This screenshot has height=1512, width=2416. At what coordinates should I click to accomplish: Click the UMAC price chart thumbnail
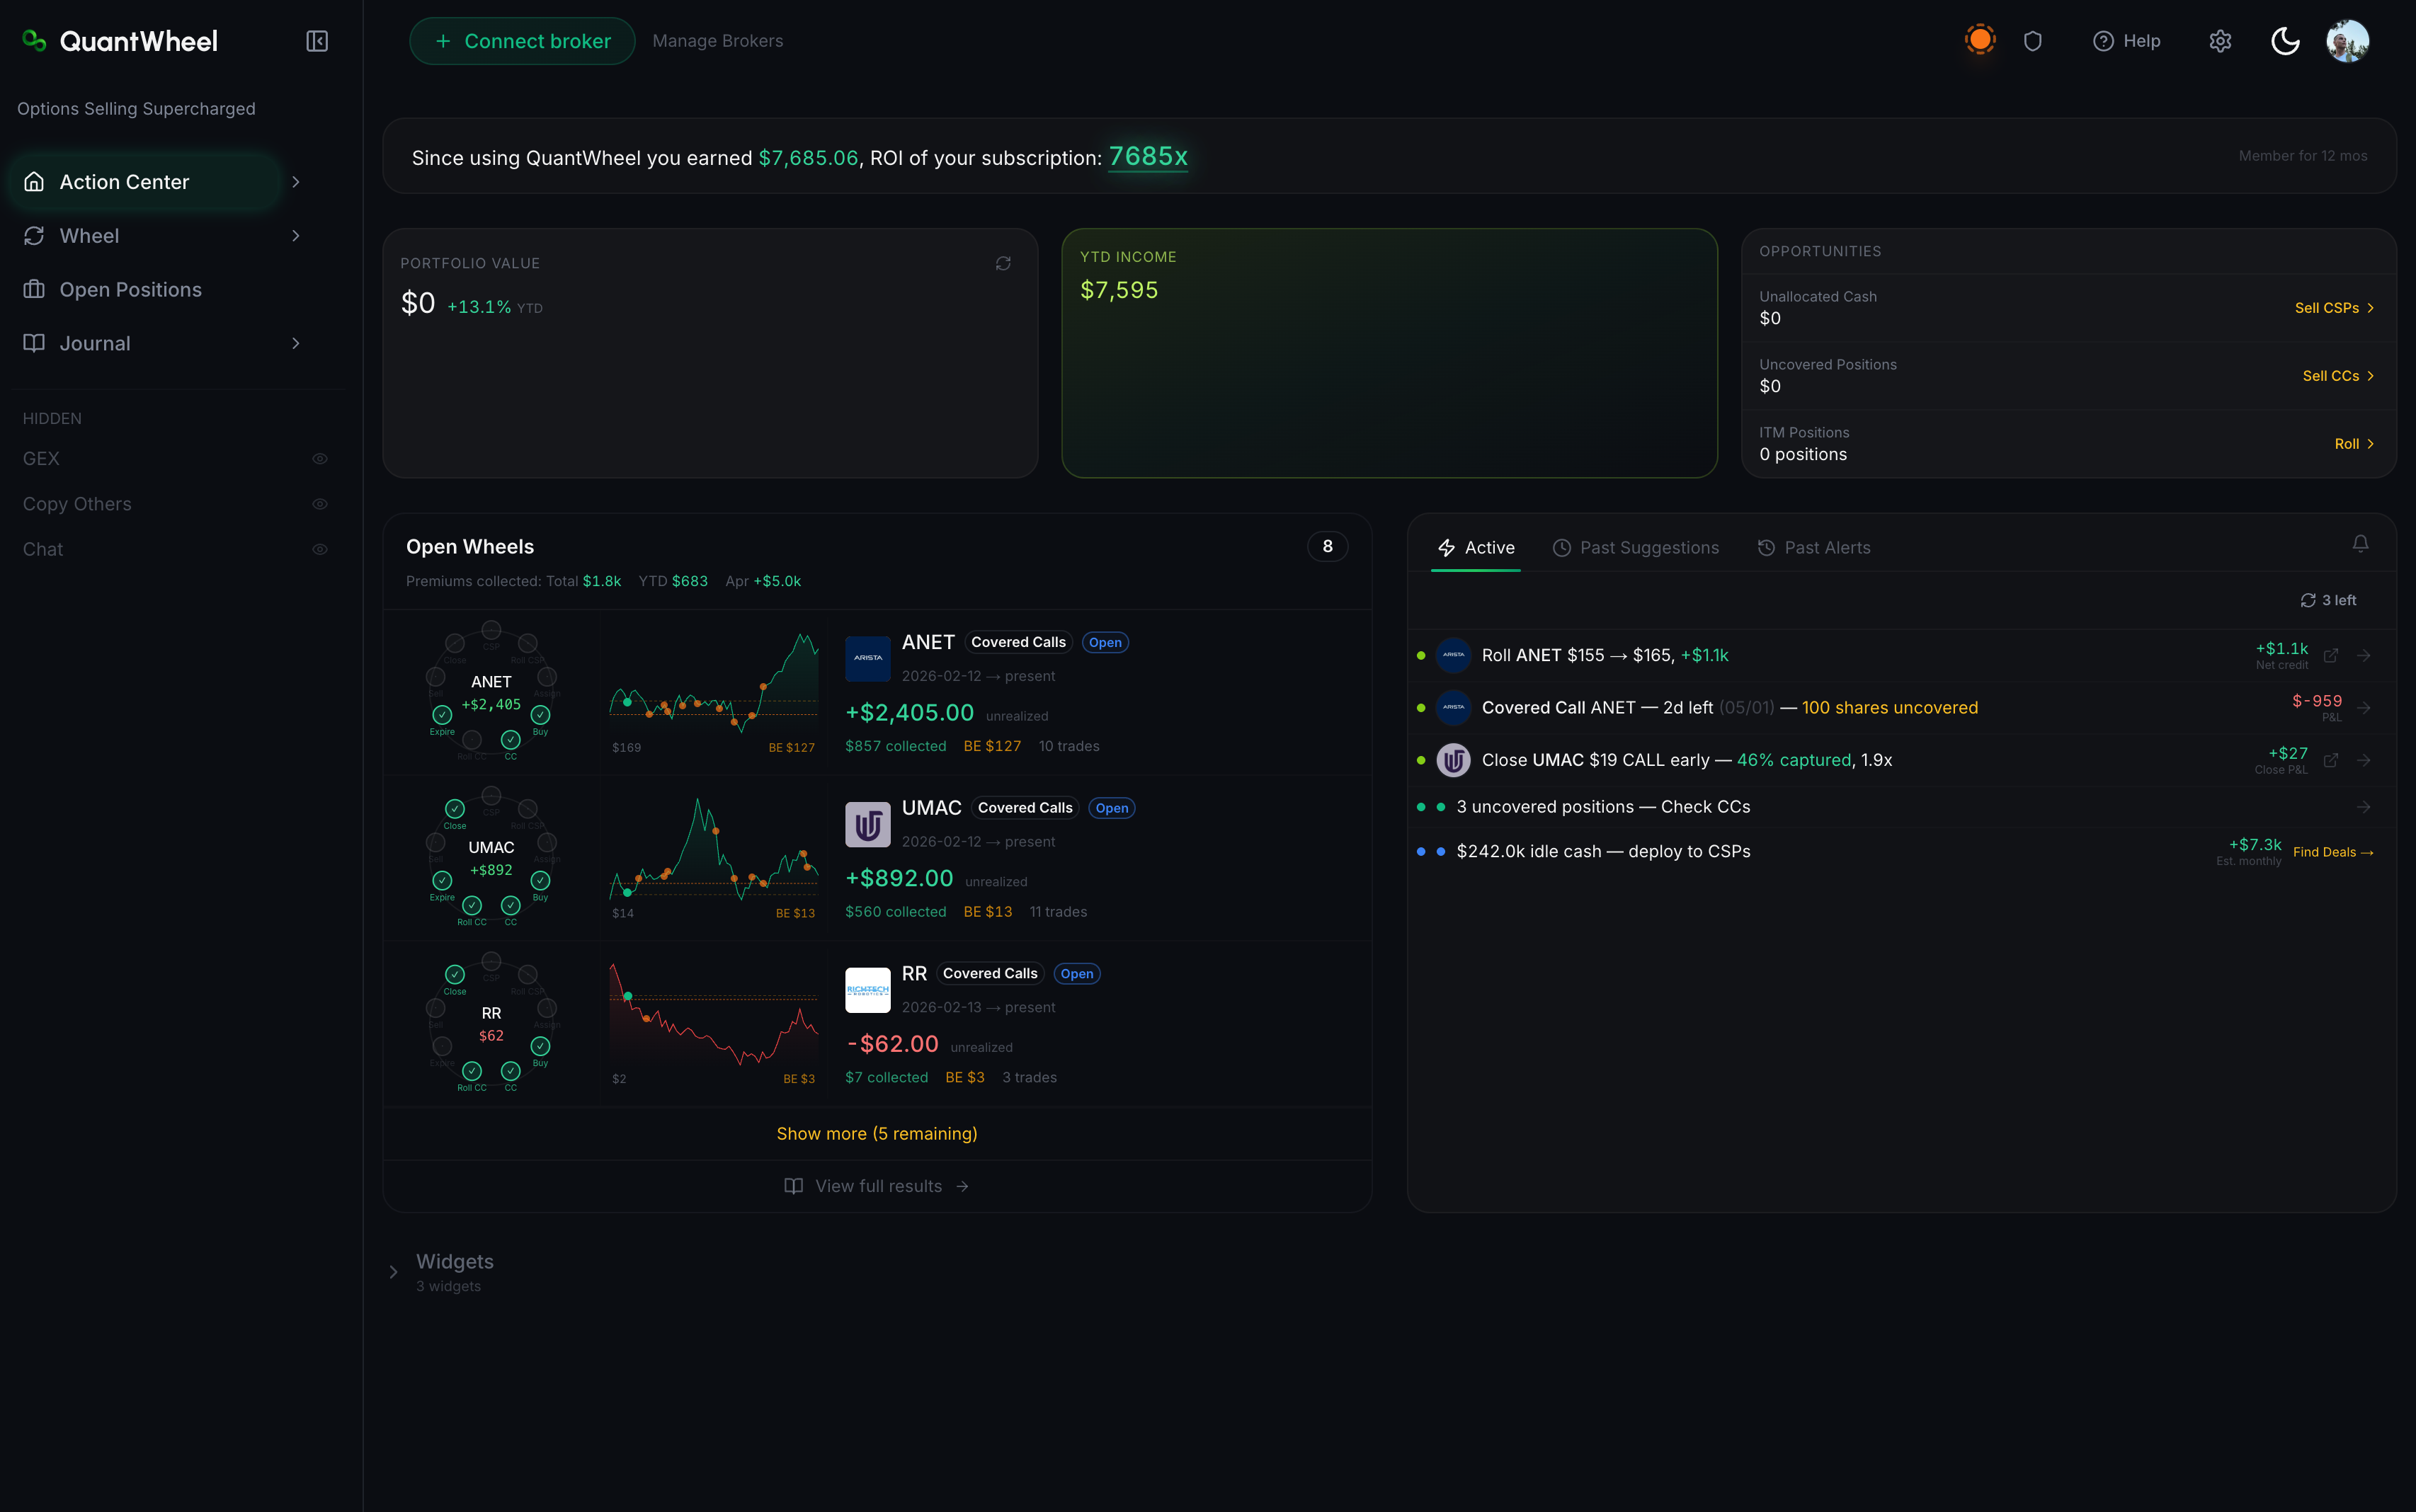[x=714, y=859]
